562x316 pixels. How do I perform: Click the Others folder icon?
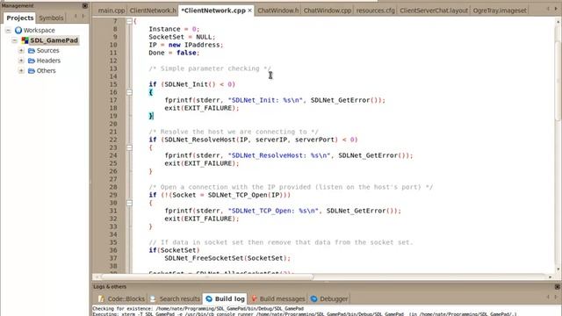(32, 70)
